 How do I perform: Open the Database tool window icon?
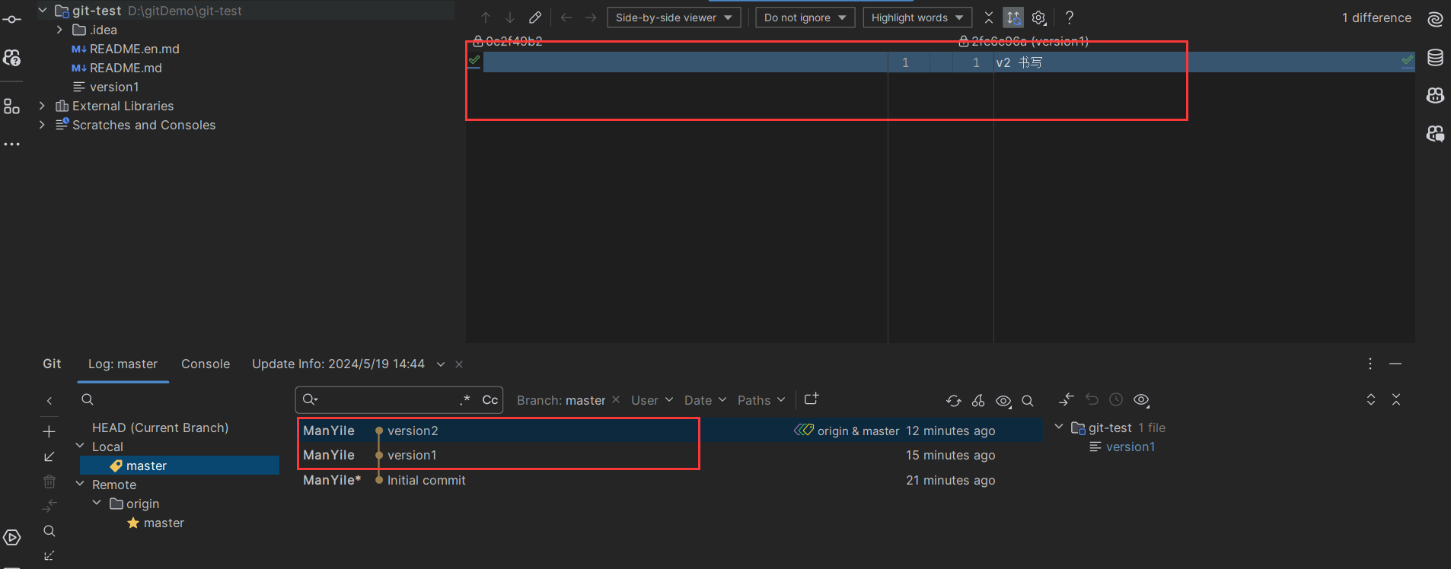click(1435, 58)
